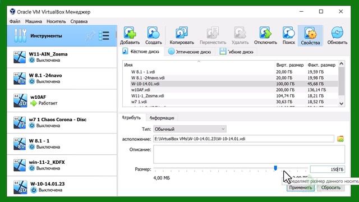359x202 pixels.
Task: Select the W-10-14.01.23 virtual machine
Action: (62, 186)
